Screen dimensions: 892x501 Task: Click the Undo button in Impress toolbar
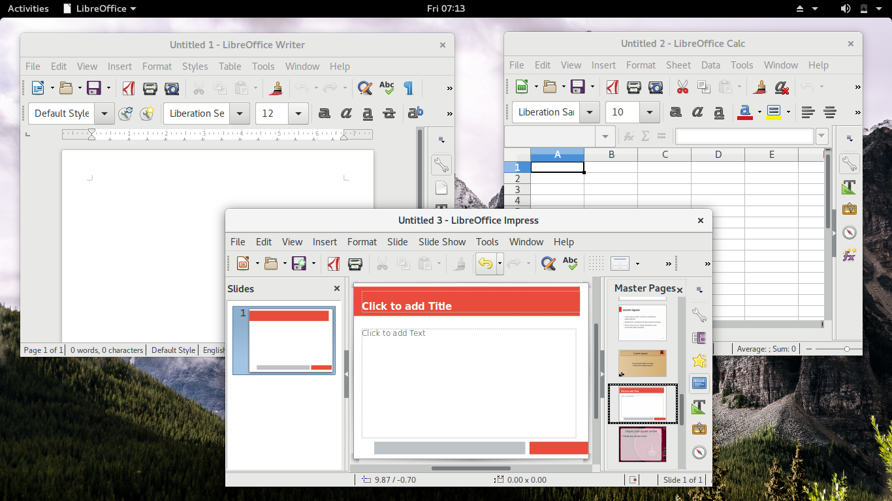click(486, 263)
